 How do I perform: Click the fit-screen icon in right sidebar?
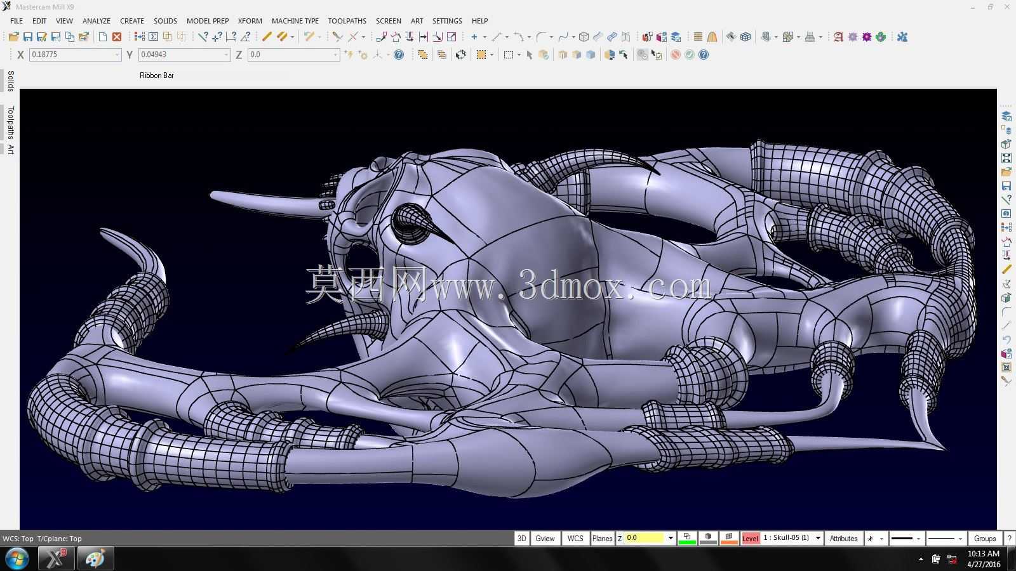pyautogui.click(x=1006, y=158)
